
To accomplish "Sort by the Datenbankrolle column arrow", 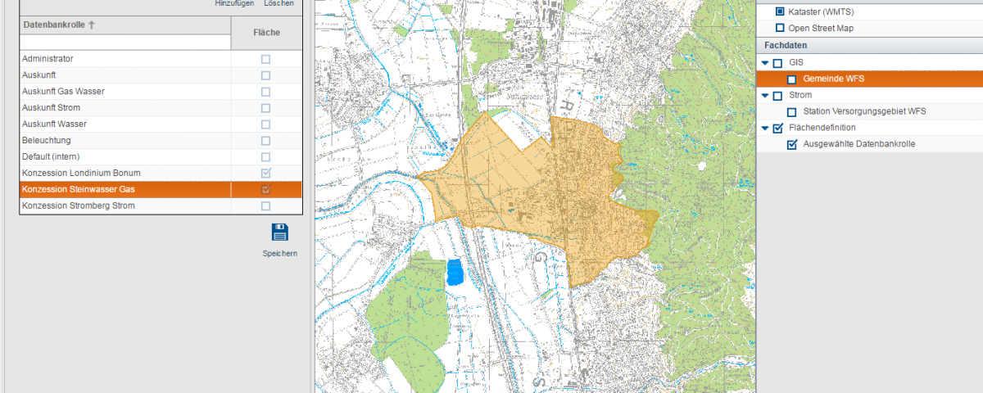I will (x=92, y=25).
